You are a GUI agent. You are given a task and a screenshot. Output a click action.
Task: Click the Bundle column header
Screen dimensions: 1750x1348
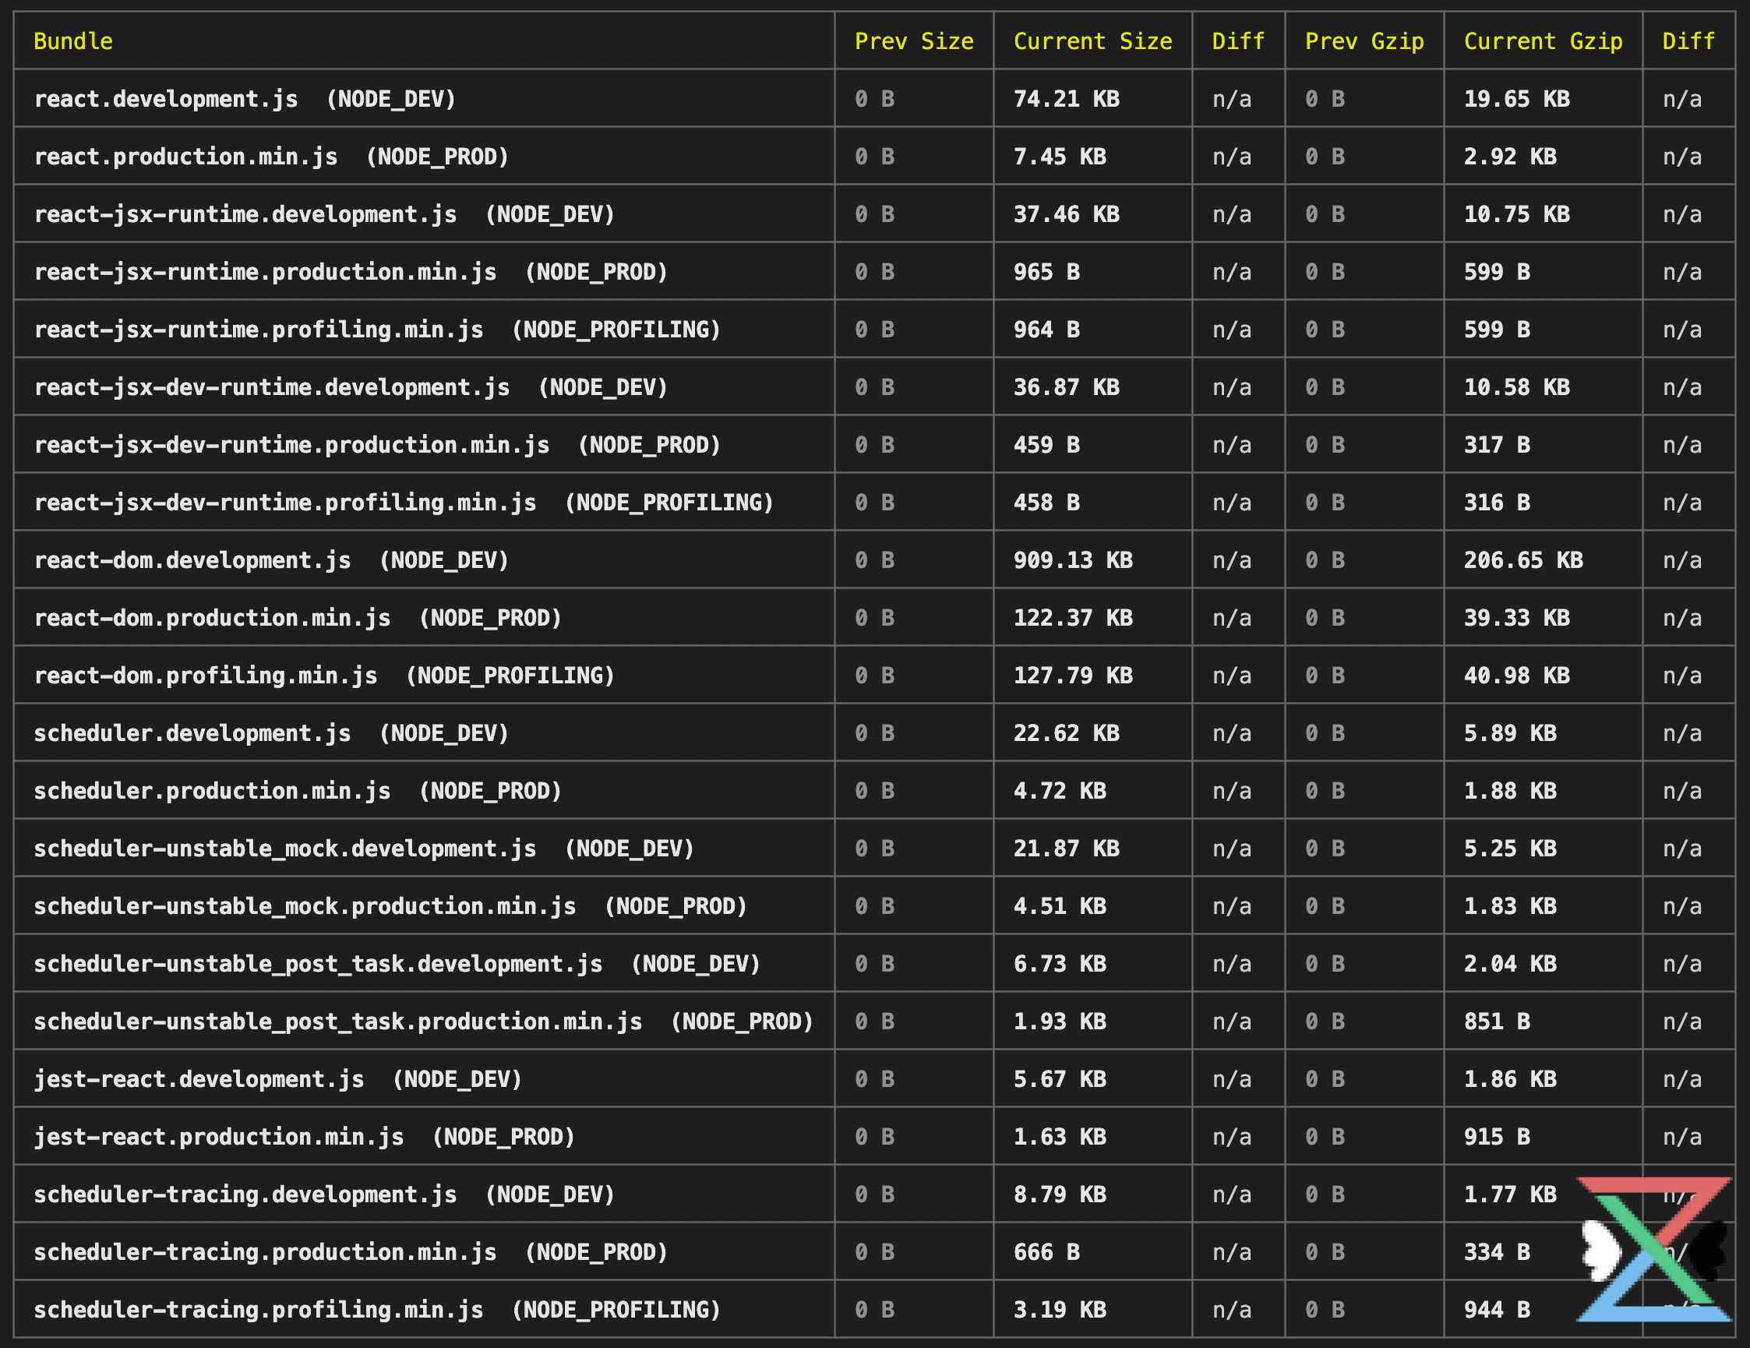pos(73,41)
